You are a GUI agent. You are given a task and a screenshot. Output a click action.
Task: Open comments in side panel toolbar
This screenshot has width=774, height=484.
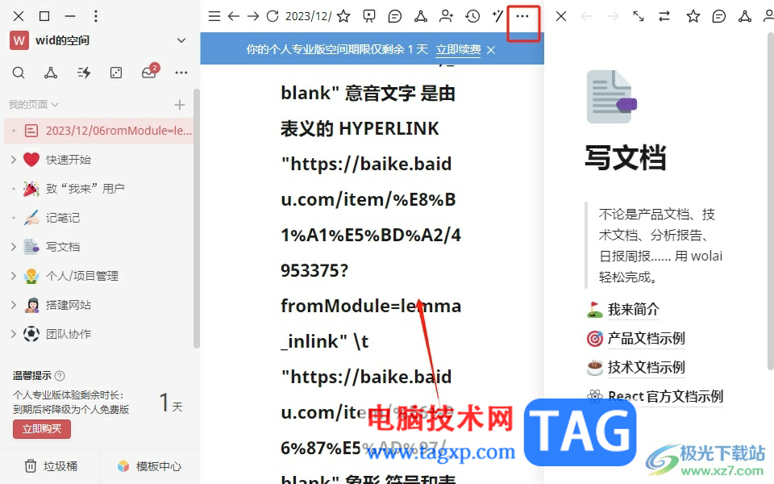click(719, 17)
